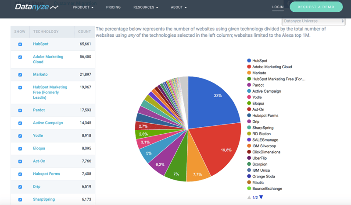Image resolution: width=351 pixels, height=205 pixels.
Task: Click Mautic legend label
Action: click(258, 182)
